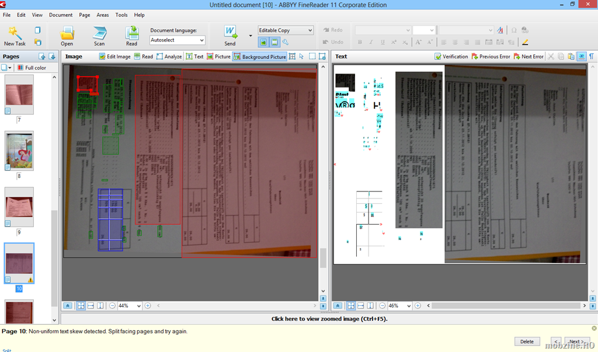Image resolution: width=598 pixels, height=352 pixels.
Task: Open the Areas menu
Action: [103, 15]
